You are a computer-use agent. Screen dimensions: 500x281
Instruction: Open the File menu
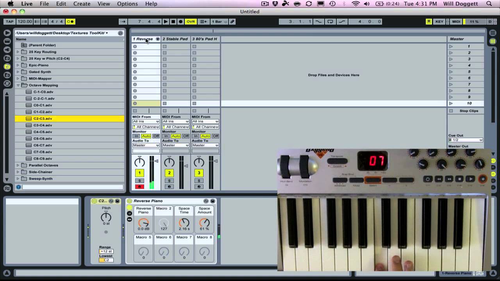44,4
